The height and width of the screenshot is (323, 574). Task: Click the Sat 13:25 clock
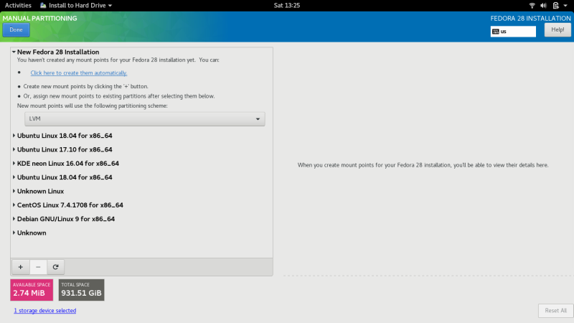(x=286, y=6)
